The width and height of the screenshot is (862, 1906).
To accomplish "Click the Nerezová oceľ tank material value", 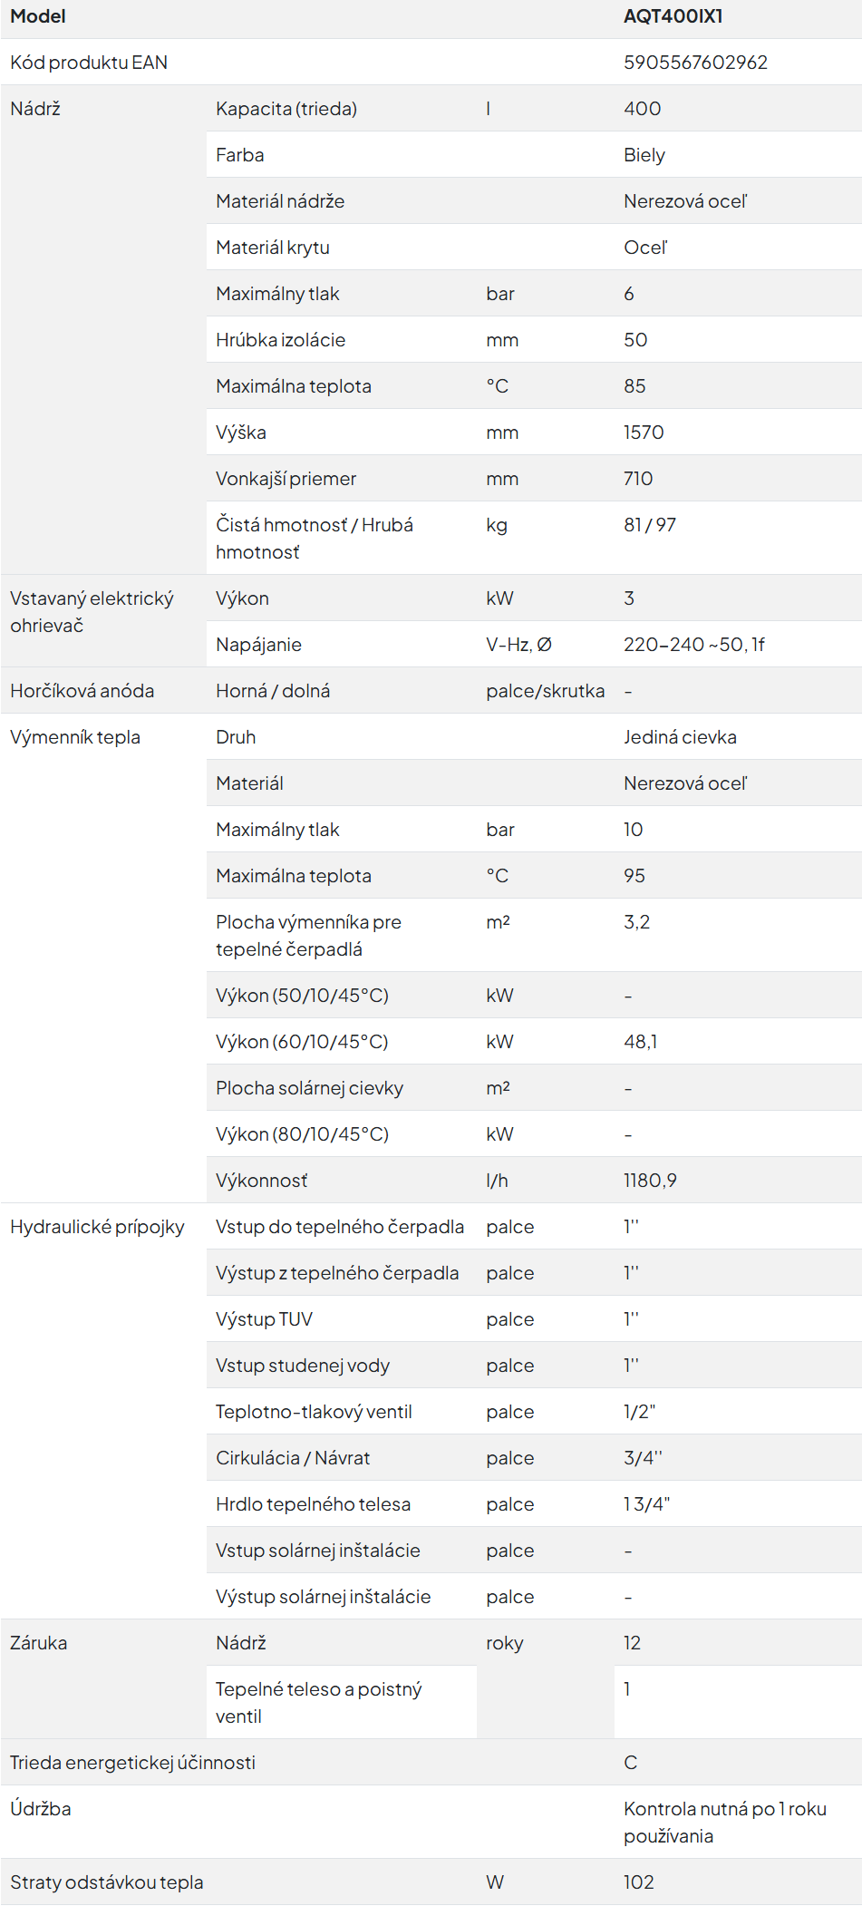I will pos(685,201).
